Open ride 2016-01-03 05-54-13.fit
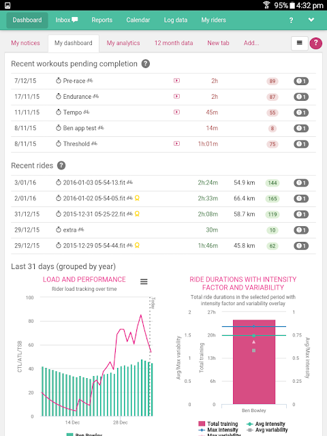327x436 pixels. coord(94,183)
